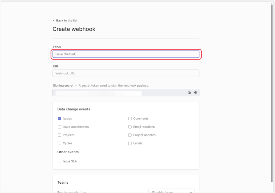The height and width of the screenshot is (193, 275).
Task: Go back to the list link
Action: (67, 20)
